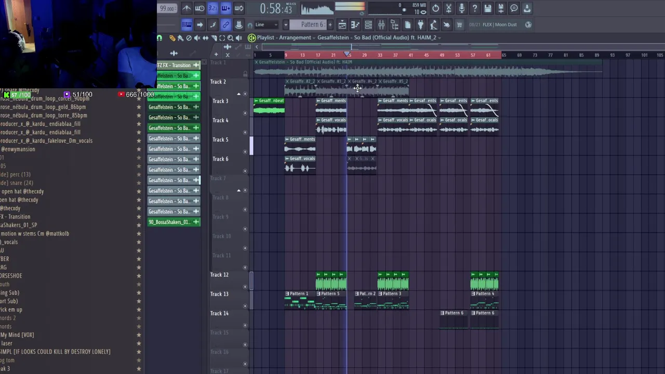The image size is (665, 374).
Task: Open the Gesaff..nbeat clip menu on Track 3
Action: click(x=256, y=101)
